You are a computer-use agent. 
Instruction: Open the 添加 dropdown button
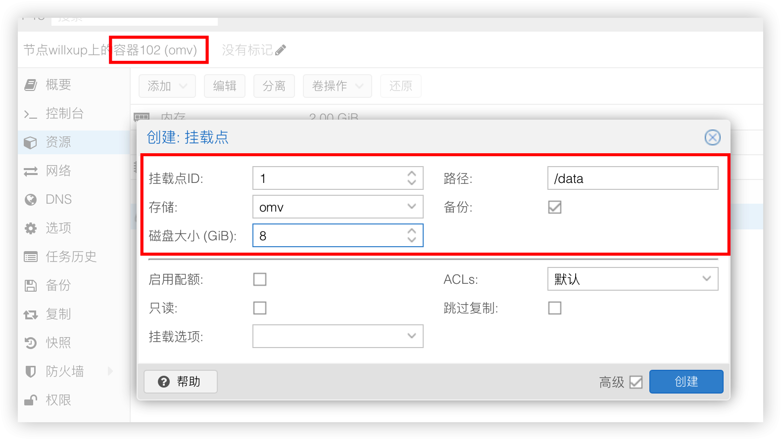[167, 86]
